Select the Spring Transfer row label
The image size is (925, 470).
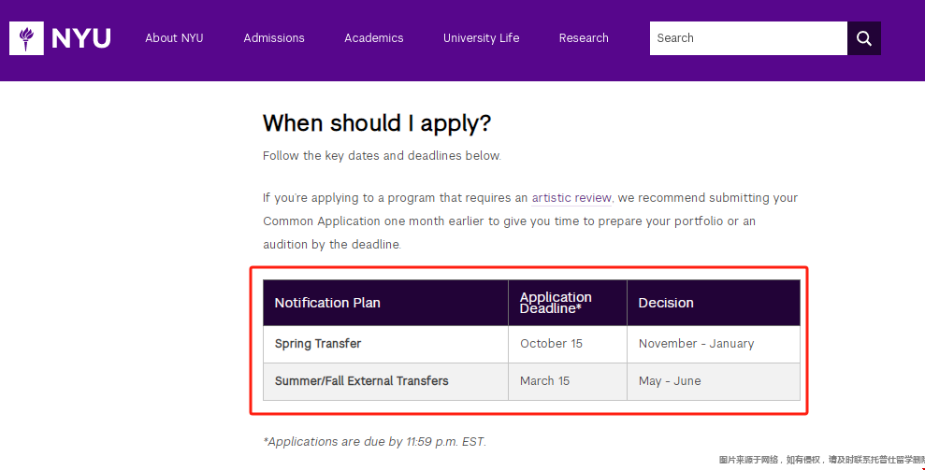pos(318,344)
